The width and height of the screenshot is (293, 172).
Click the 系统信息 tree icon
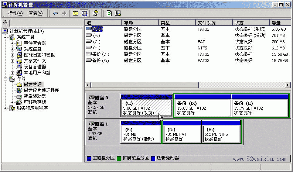tap(19, 49)
